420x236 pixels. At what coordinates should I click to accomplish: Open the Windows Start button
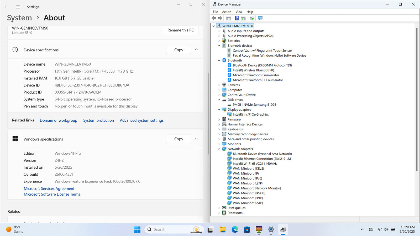pyautogui.click(x=137, y=229)
